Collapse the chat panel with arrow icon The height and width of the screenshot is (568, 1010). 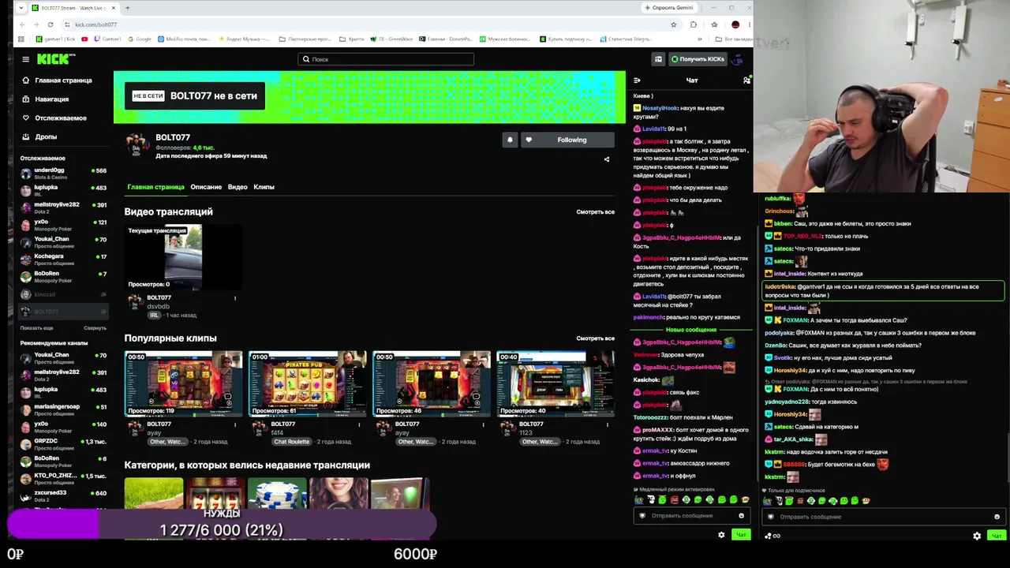coord(637,80)
